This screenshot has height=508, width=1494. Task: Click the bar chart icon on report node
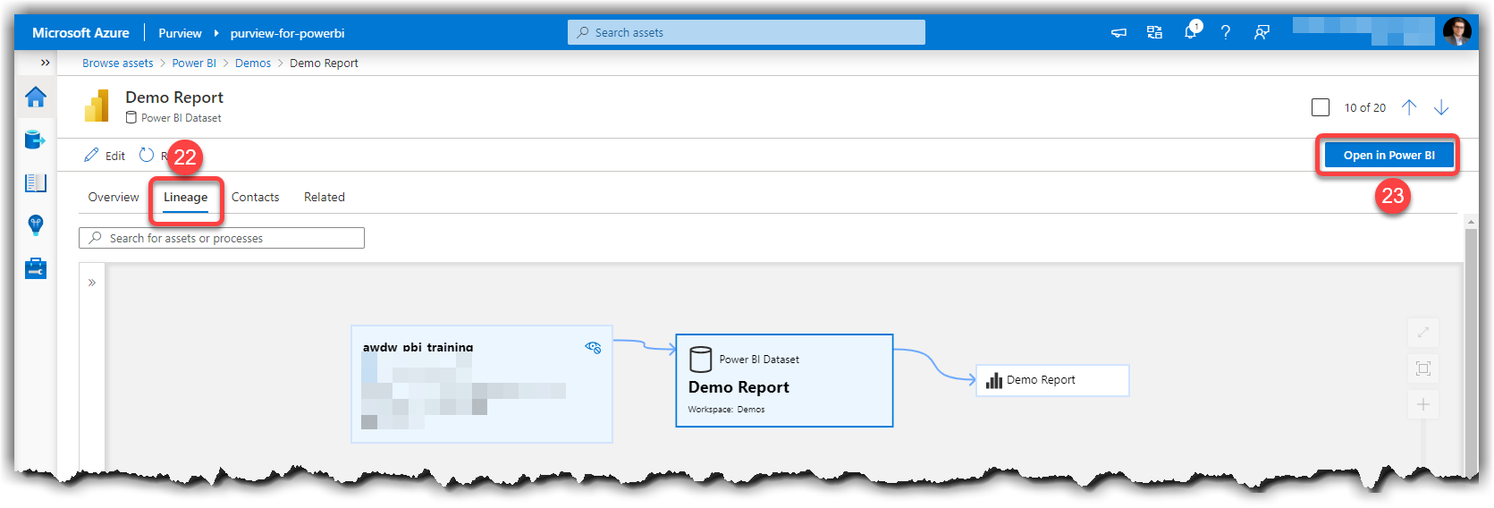pyautogui.click(x=993, y=380)
